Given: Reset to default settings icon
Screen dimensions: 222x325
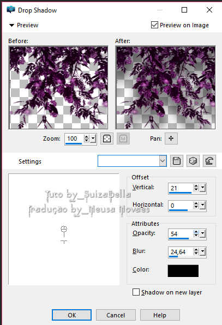Looking at the screenshot, I should click(209, 161).
